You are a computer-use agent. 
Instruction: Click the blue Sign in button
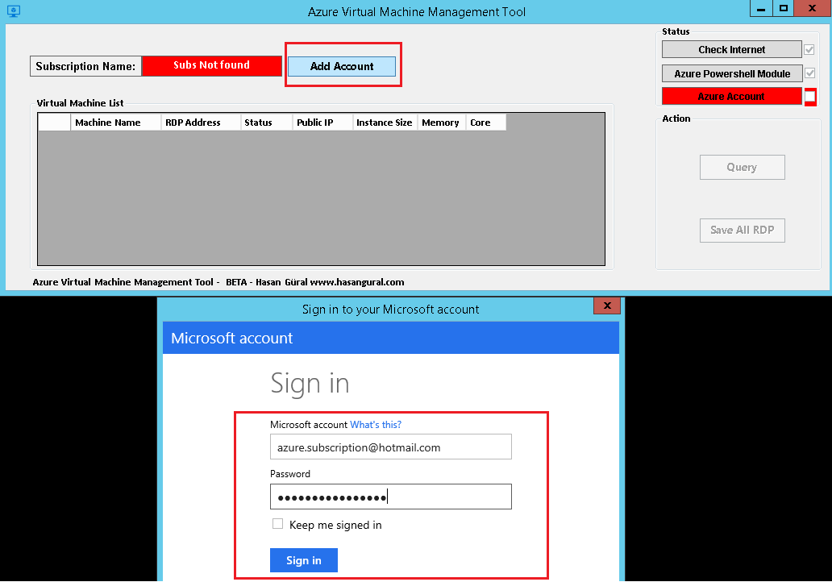(x=303, y=560)
